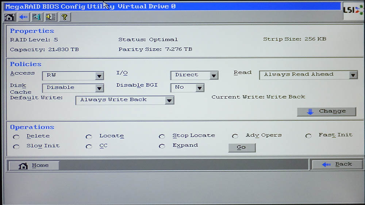Select the Expand operation radio button
Viewport: 365px width, 205px height.
(x=162, y=146)
